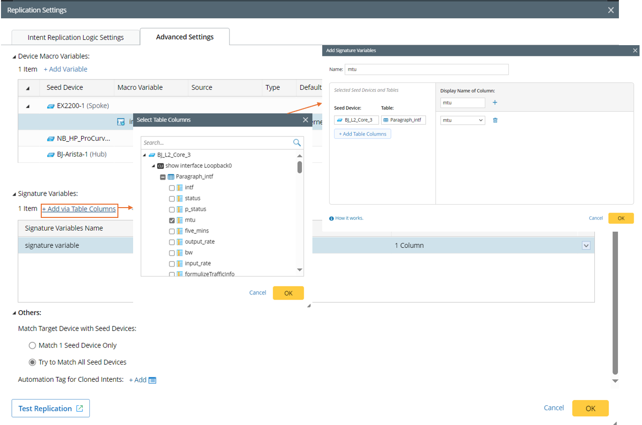The image size is (642, 425).
Task: Click the EX2200-1 spoke device icon
Action: tap(51, 106)
